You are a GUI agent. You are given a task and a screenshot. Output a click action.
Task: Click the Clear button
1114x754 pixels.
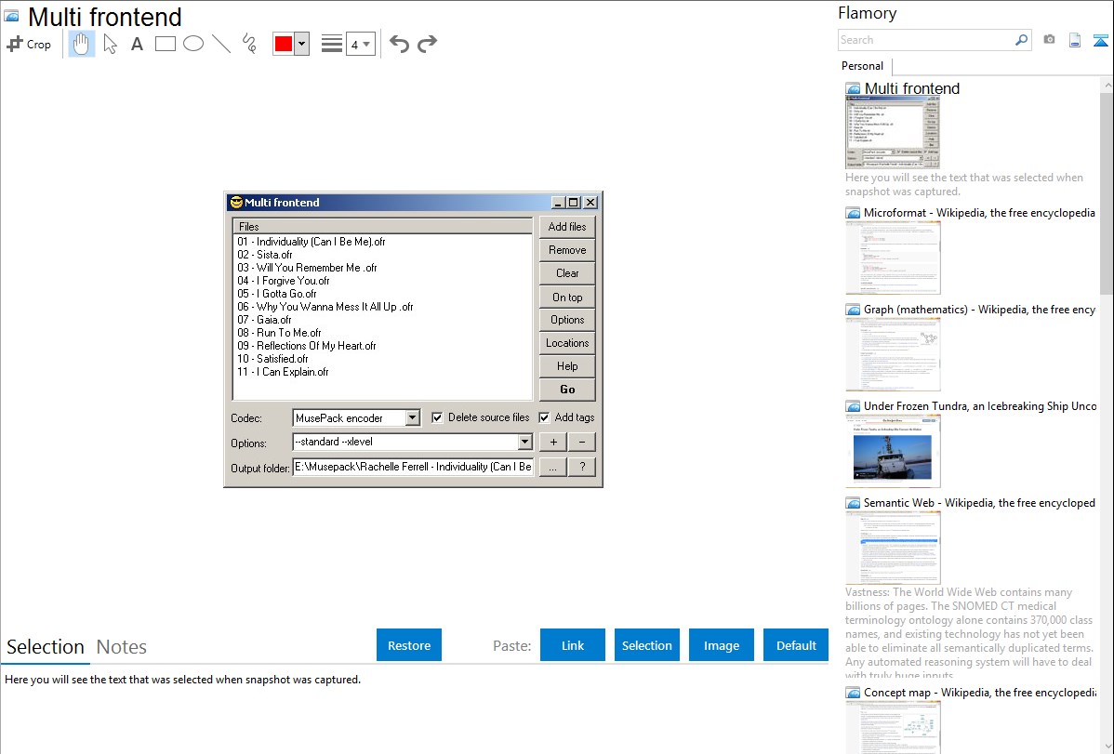click(x=567, y=273)
